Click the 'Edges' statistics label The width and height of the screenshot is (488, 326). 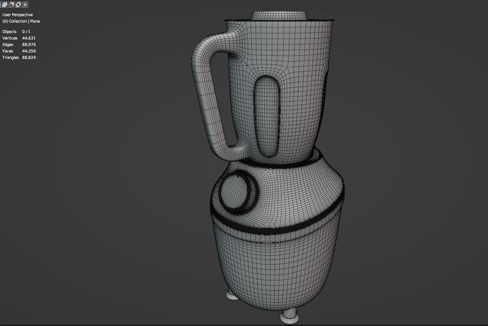pos(8,45)
